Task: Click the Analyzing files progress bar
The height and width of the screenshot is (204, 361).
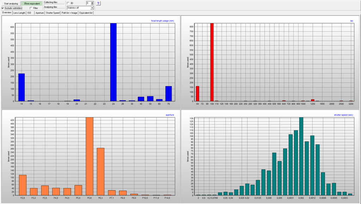Action: [54, 9]
